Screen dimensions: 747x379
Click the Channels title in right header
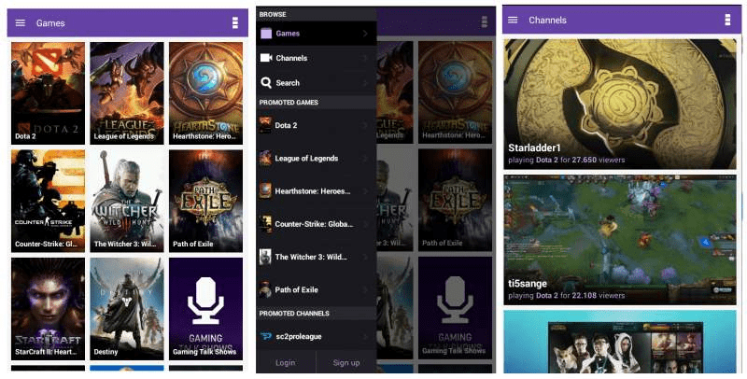[547, 20]
